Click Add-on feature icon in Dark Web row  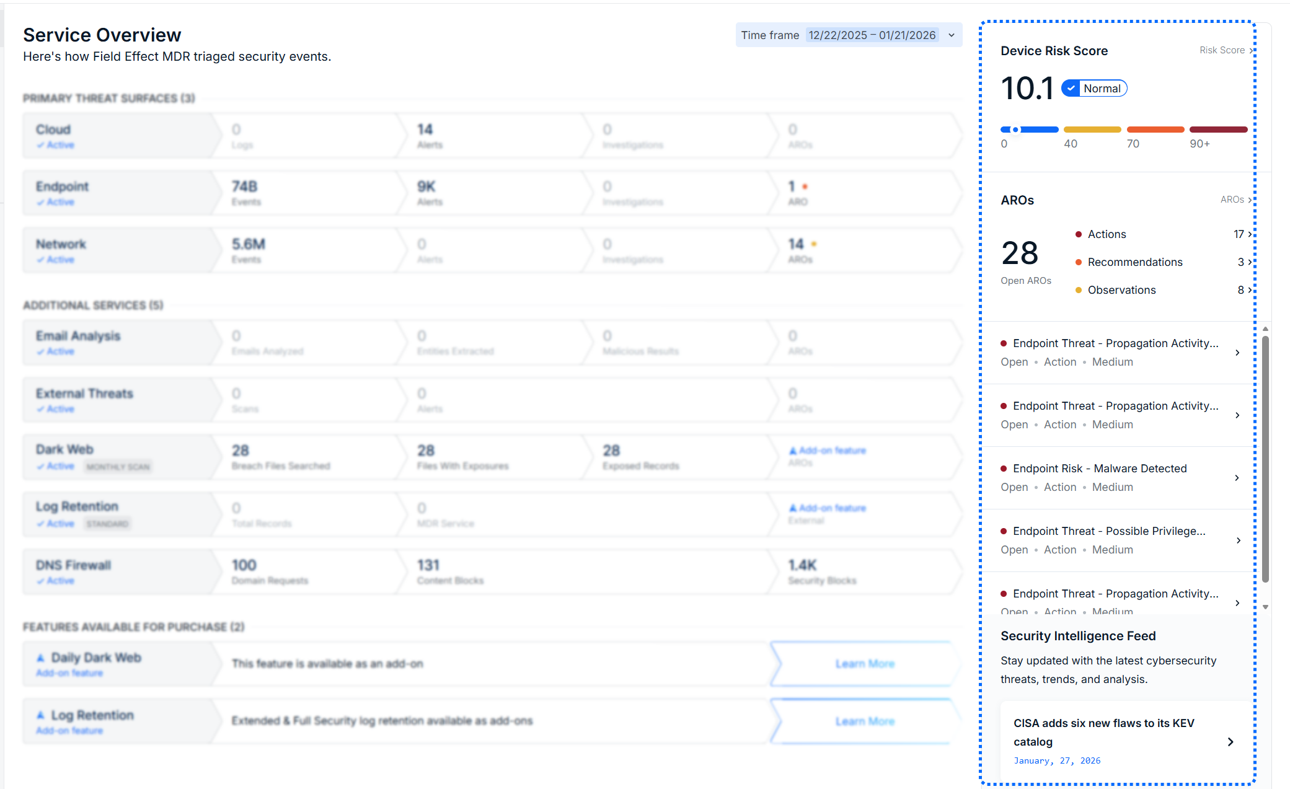(x=793, y=451)
